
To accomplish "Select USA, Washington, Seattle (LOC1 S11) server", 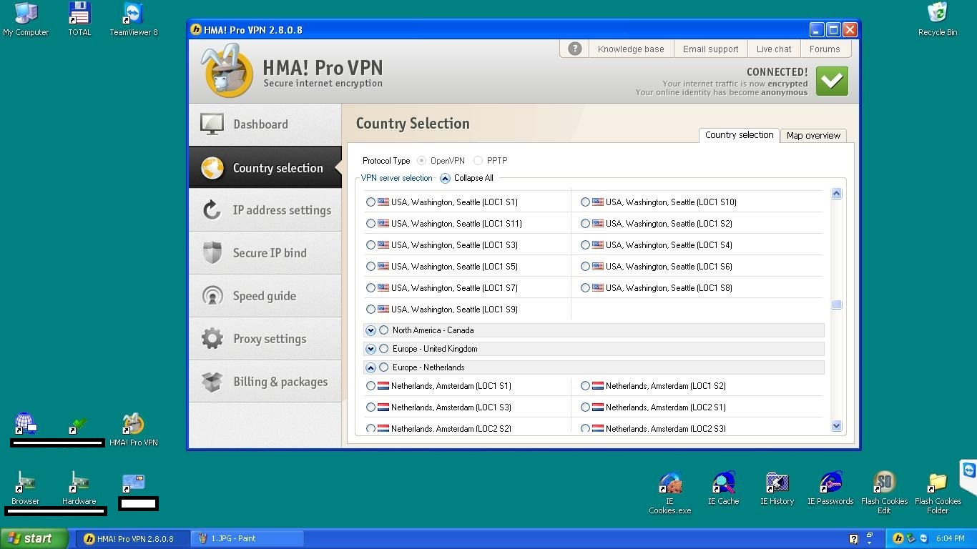I will [370, 224].
